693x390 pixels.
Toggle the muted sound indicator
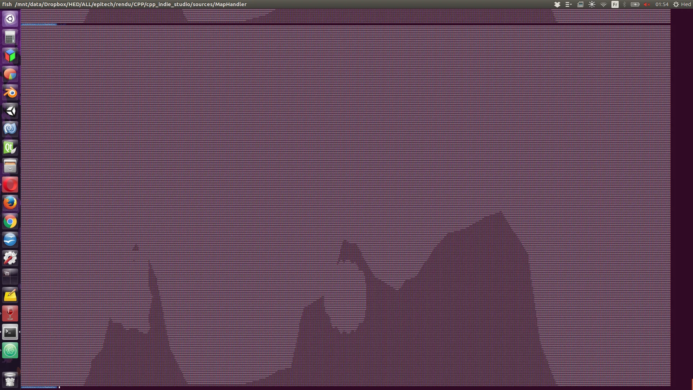click(647, 4)
